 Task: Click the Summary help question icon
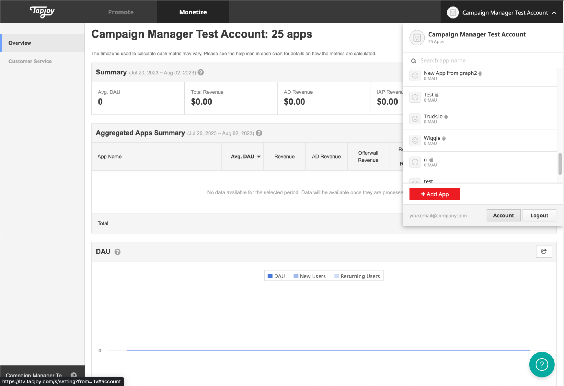tap(201, 73)
